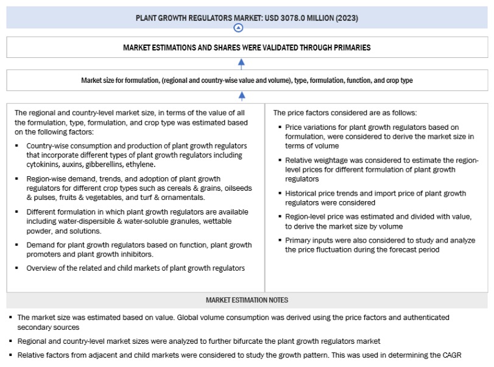Click the circled up-arrow icon below the title

238,28
